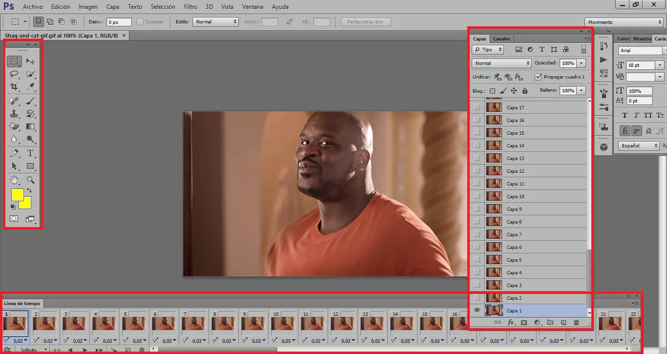The image size is (667, 354).
Task: Click the foreground yellow color swatch
Action: point(17,194)
